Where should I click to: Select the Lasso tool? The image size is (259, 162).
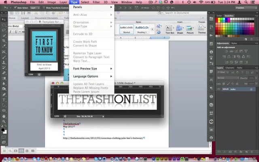click(4, 30)
